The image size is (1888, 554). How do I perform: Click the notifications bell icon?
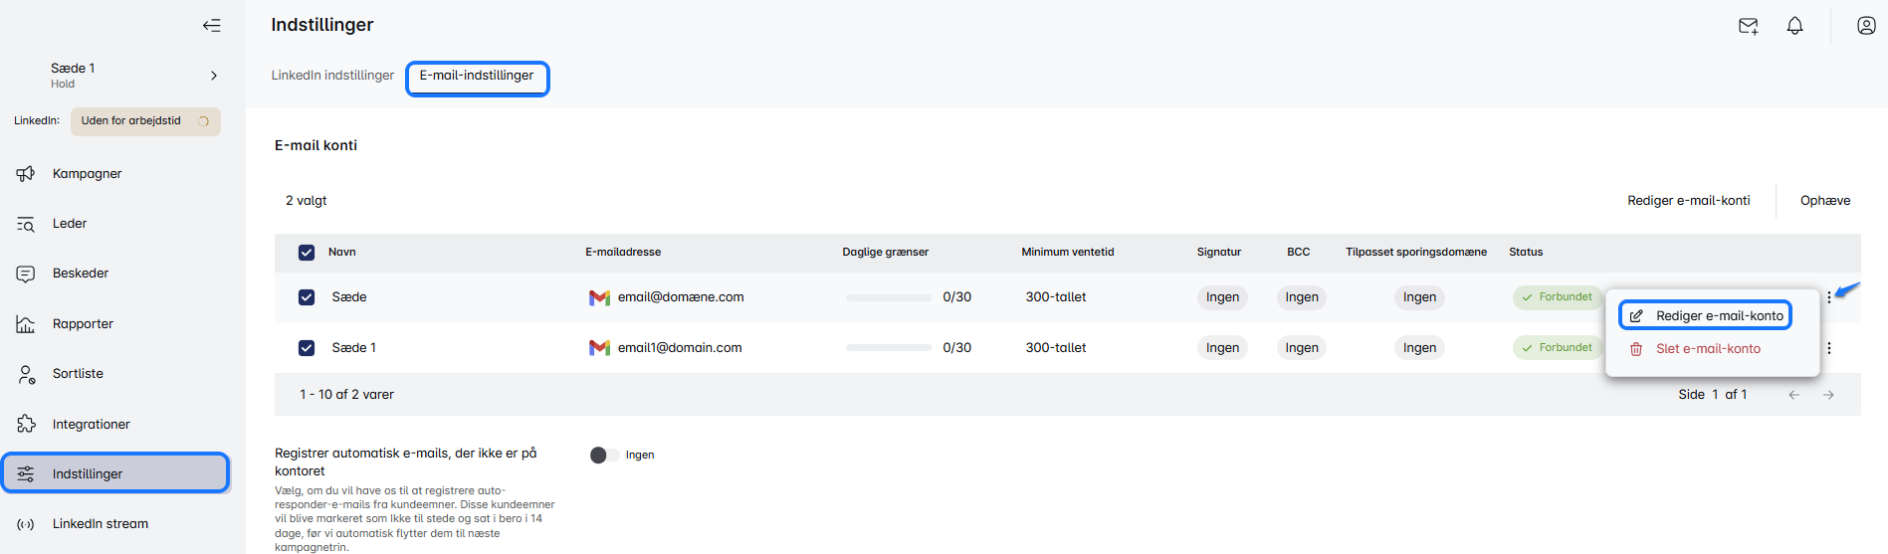[1794, 26]
